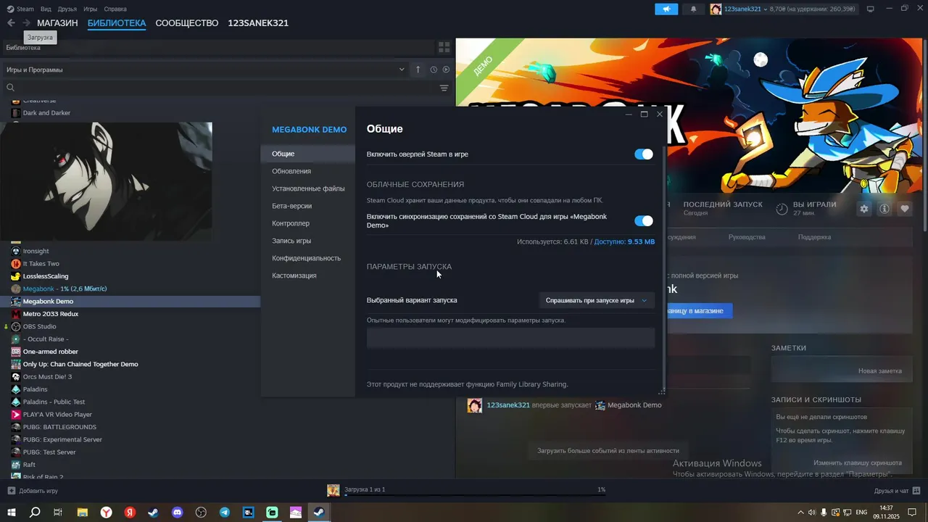Open the Справка menu
This screenshot has height=522, width=928.
click(x=115, y=9)
